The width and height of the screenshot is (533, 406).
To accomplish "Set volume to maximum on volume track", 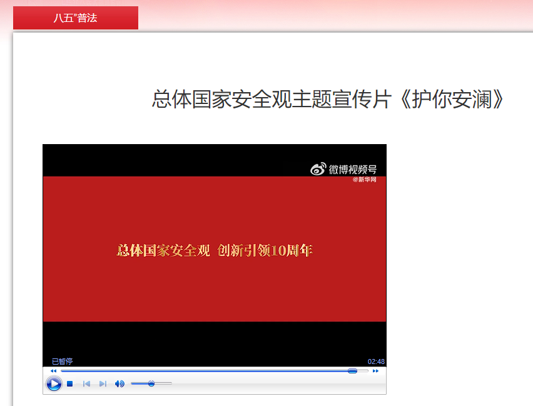I will [x=171, y=383].
